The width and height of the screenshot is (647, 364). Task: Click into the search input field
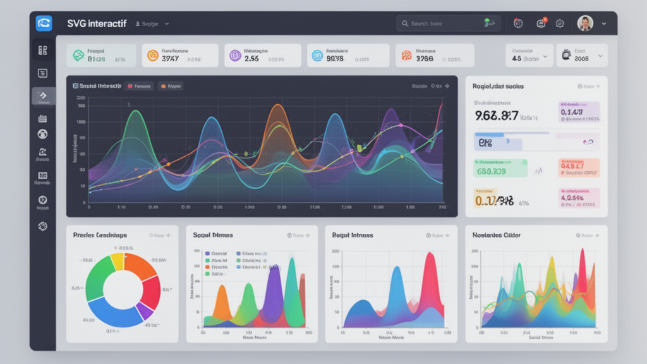[x=442, y=23]
